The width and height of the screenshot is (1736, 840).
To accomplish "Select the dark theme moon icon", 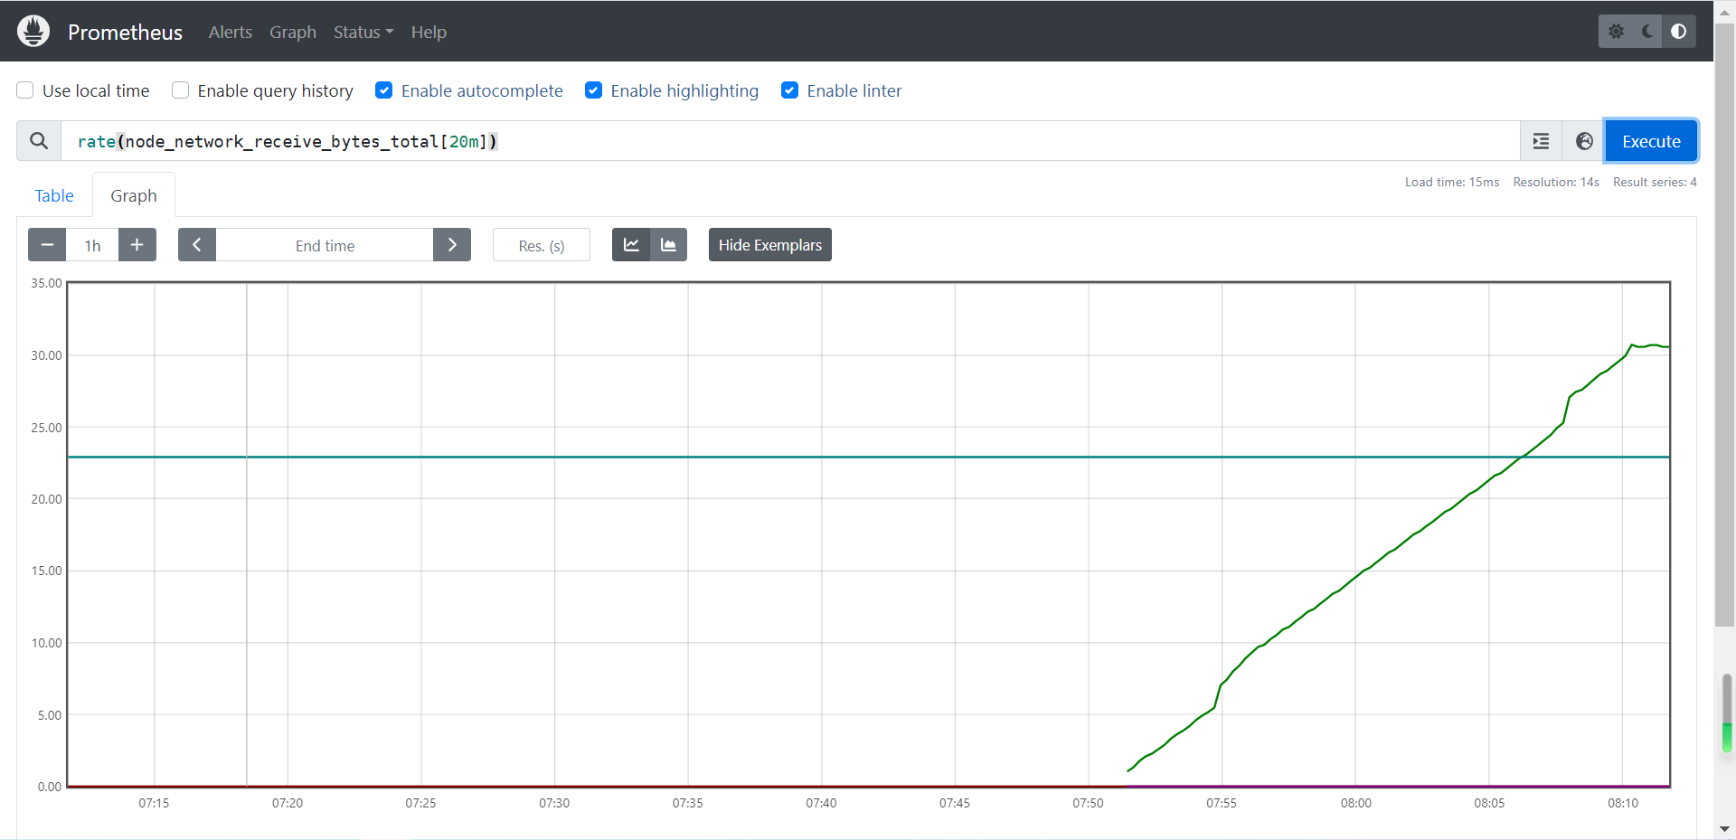I will point(1647,32).
